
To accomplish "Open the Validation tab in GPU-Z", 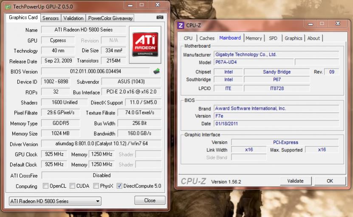I will 73,18.
